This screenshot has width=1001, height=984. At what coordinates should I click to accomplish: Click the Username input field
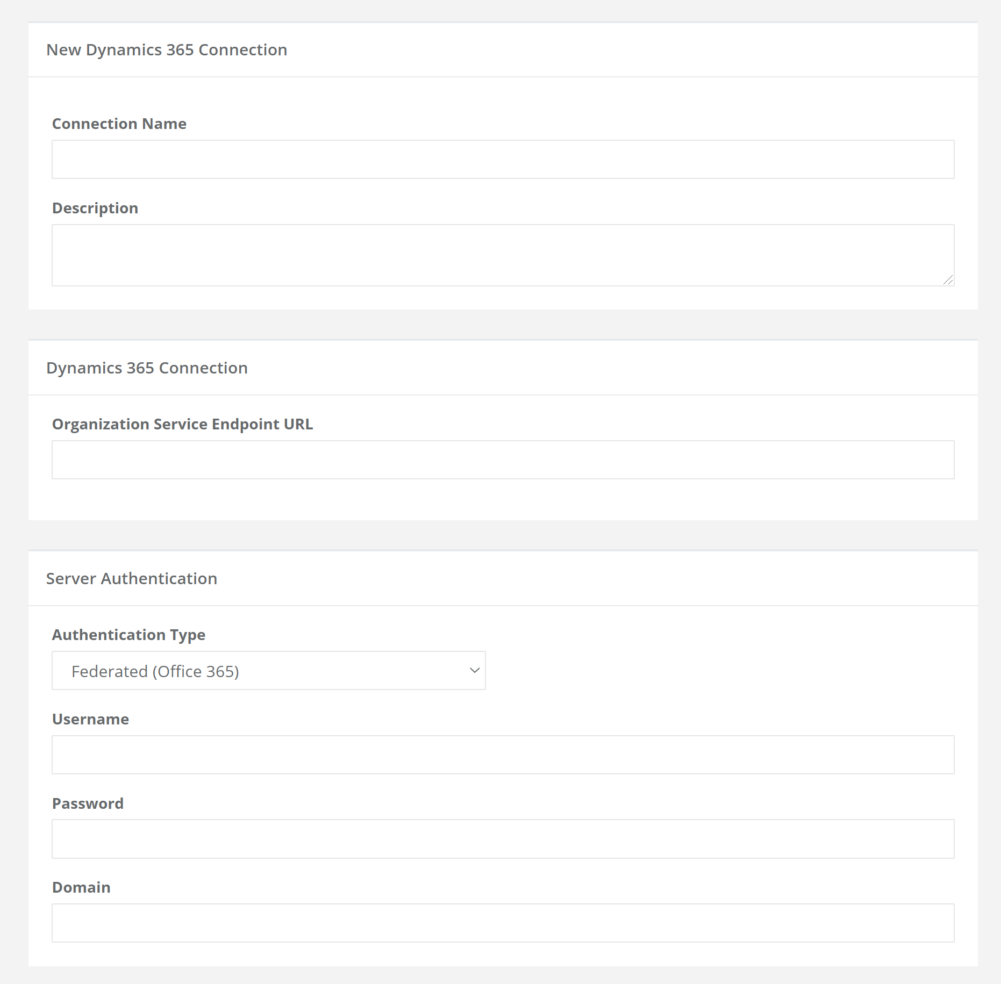[x=503, y=755]
